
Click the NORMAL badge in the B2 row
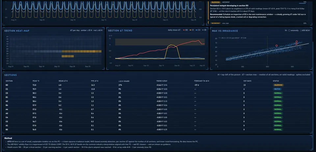point(278,129)
